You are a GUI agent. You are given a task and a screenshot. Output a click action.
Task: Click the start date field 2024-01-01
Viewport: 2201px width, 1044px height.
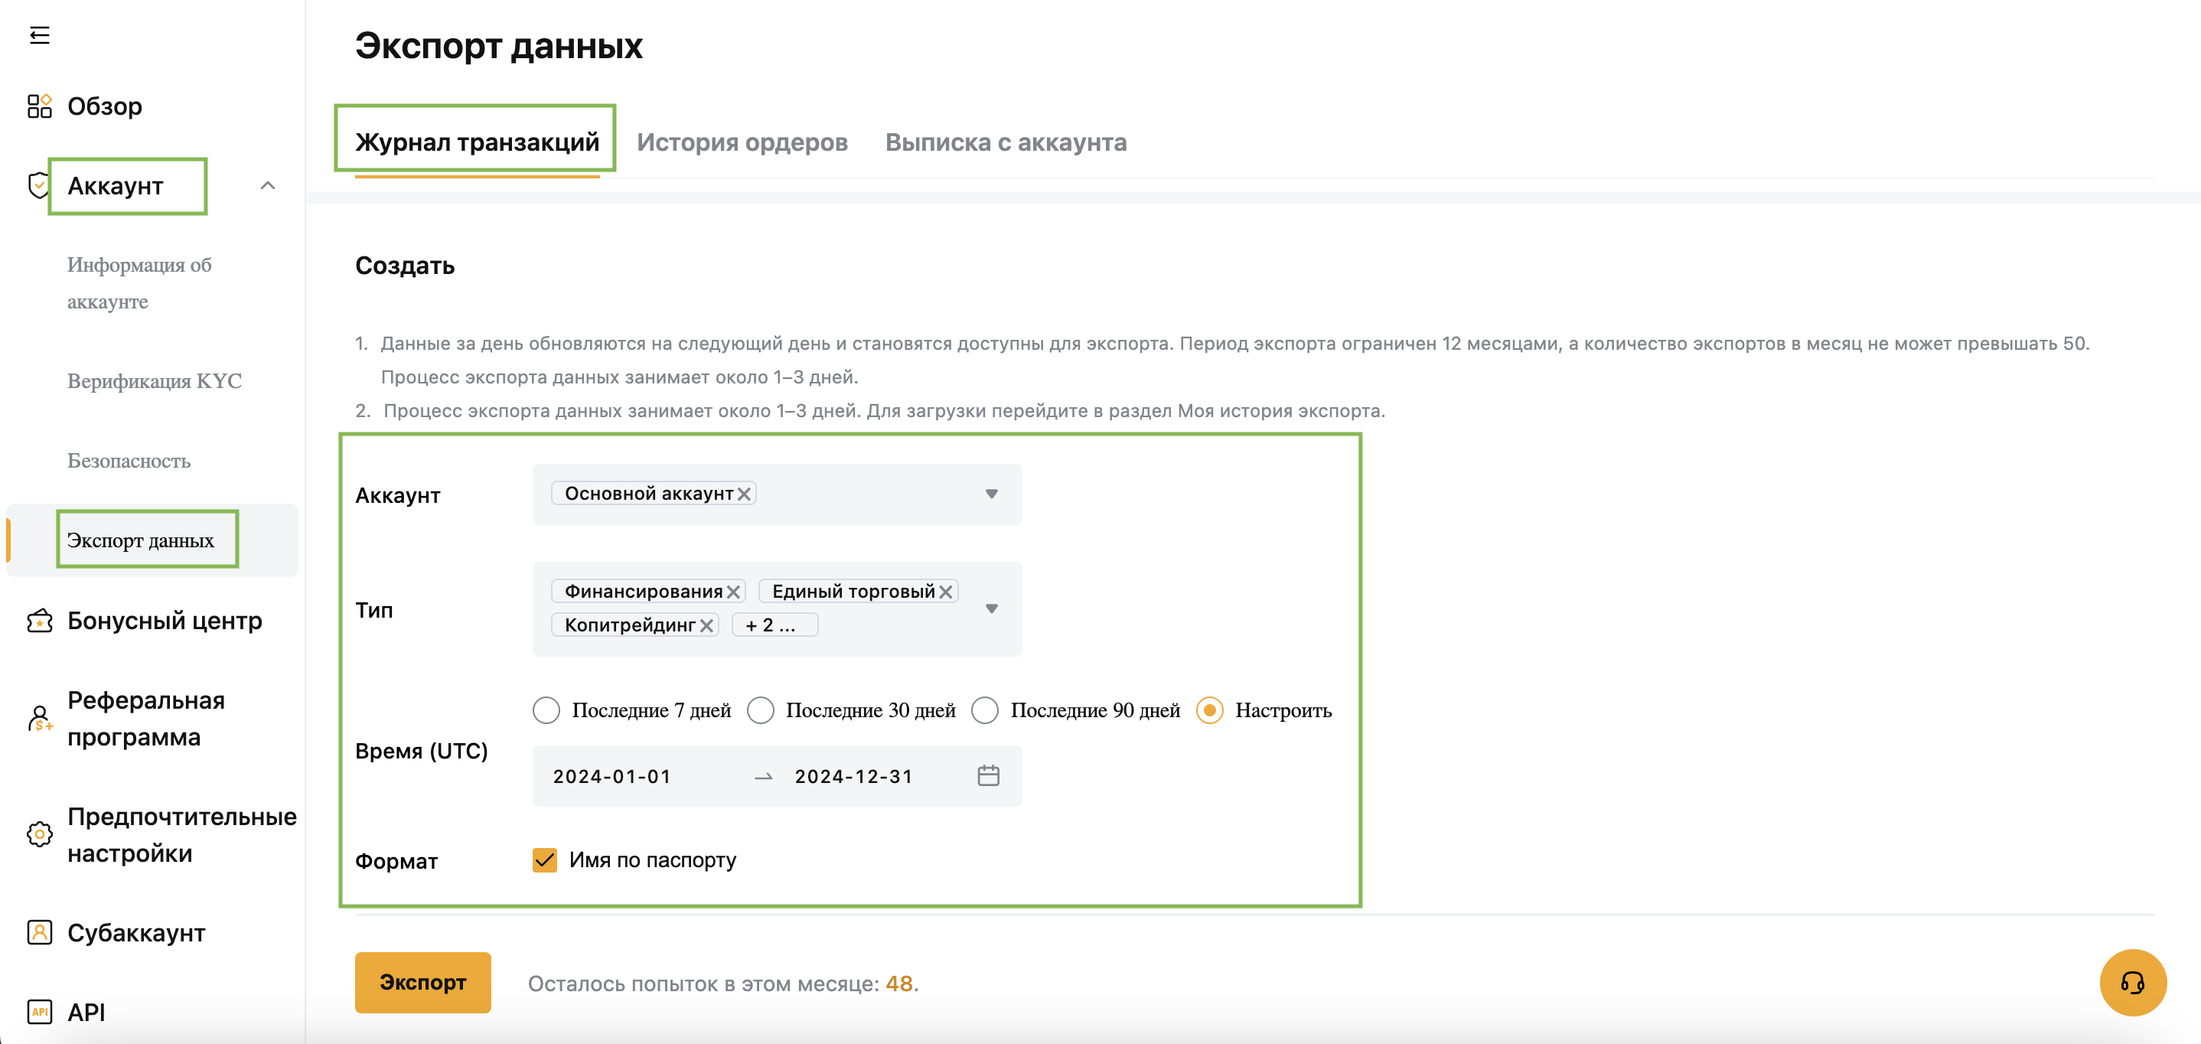tap(611, 777)
